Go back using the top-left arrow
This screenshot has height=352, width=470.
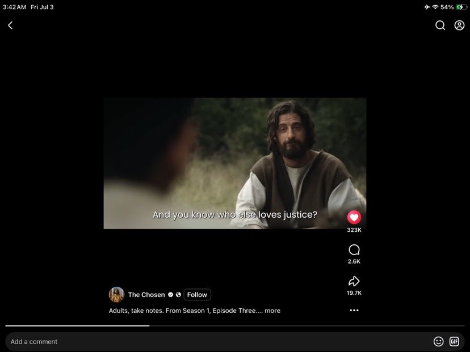[10, 26]
